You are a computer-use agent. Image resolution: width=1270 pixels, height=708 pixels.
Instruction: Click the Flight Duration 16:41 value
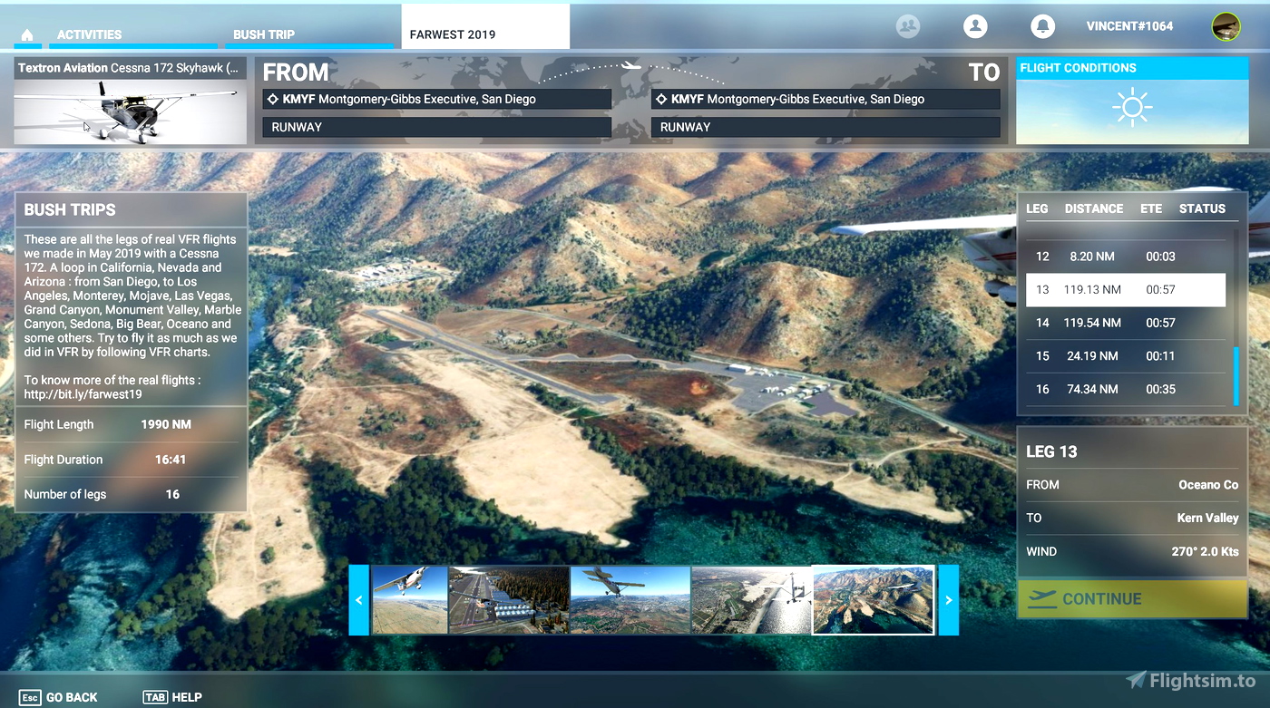pos(171,460)
